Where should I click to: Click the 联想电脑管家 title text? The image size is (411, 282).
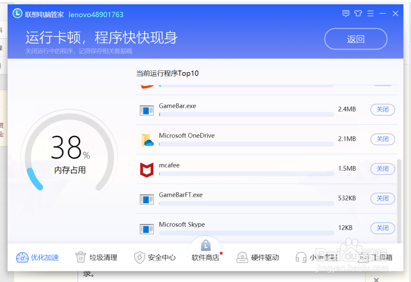point(44,14)
